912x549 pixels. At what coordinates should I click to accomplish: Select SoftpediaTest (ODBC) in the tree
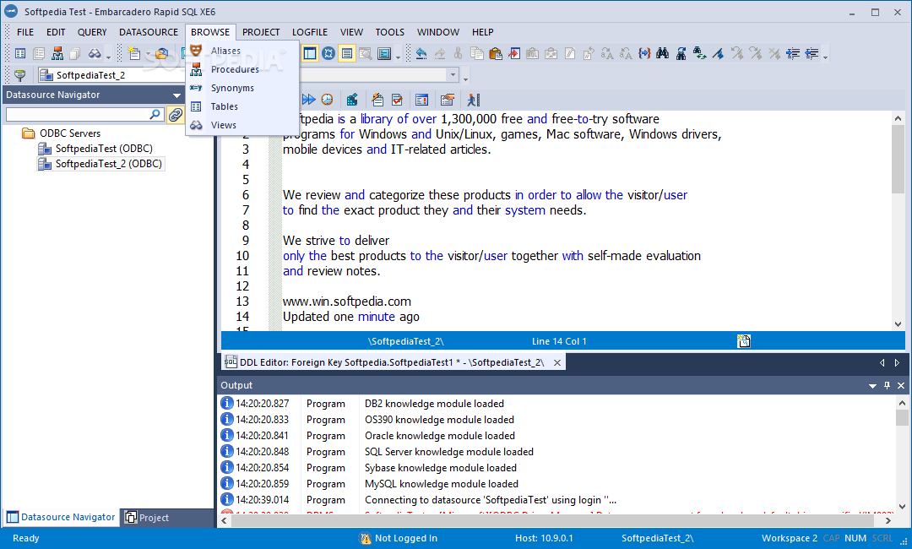tap(103, 149)
